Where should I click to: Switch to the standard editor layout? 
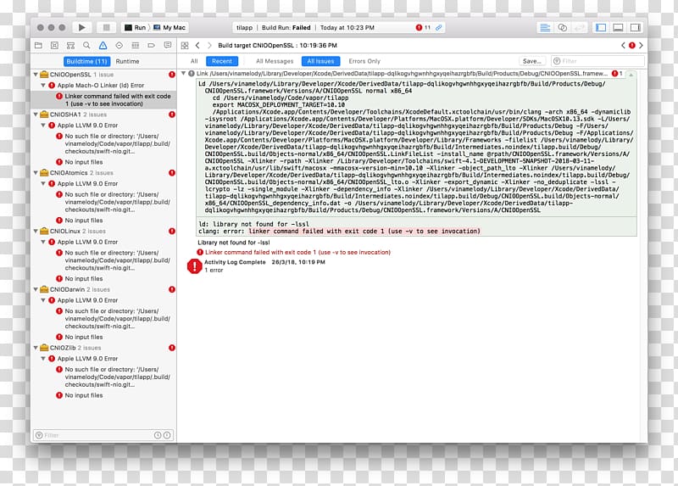click(545, 27)
